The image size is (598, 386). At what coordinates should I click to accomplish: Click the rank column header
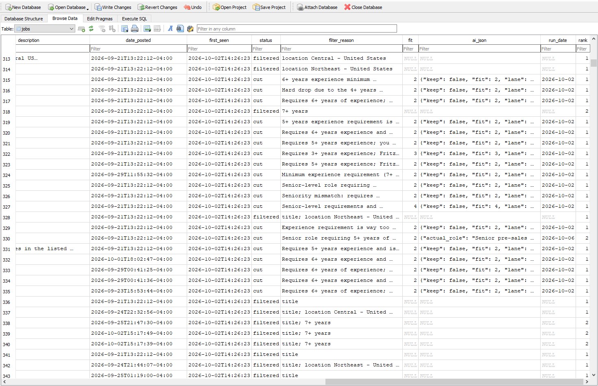[x=583, y=40]
